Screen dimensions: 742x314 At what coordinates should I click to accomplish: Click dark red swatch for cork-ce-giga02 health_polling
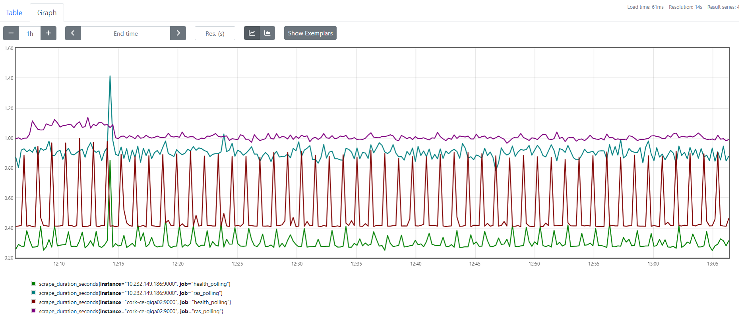pyautogui.click(x=34, y=302)
